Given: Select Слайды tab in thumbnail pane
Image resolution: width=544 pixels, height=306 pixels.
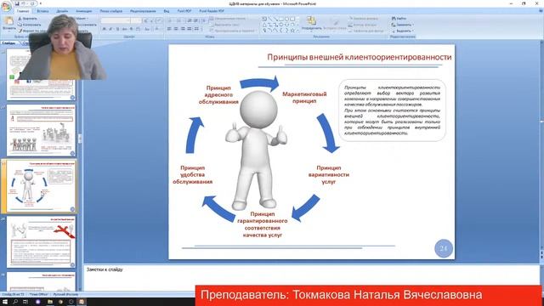Looking at the screenshot, I should (8, 43).
